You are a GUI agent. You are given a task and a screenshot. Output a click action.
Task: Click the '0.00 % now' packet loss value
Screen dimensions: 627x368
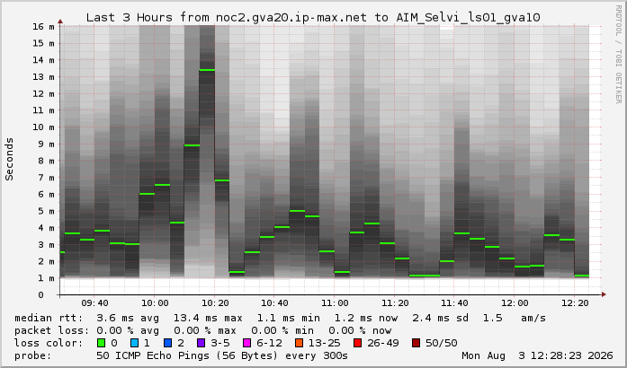click(360, 330)
